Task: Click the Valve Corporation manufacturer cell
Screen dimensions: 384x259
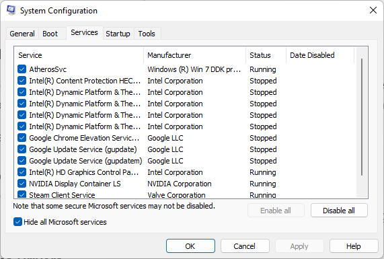Action: click(x=177, y=195)
